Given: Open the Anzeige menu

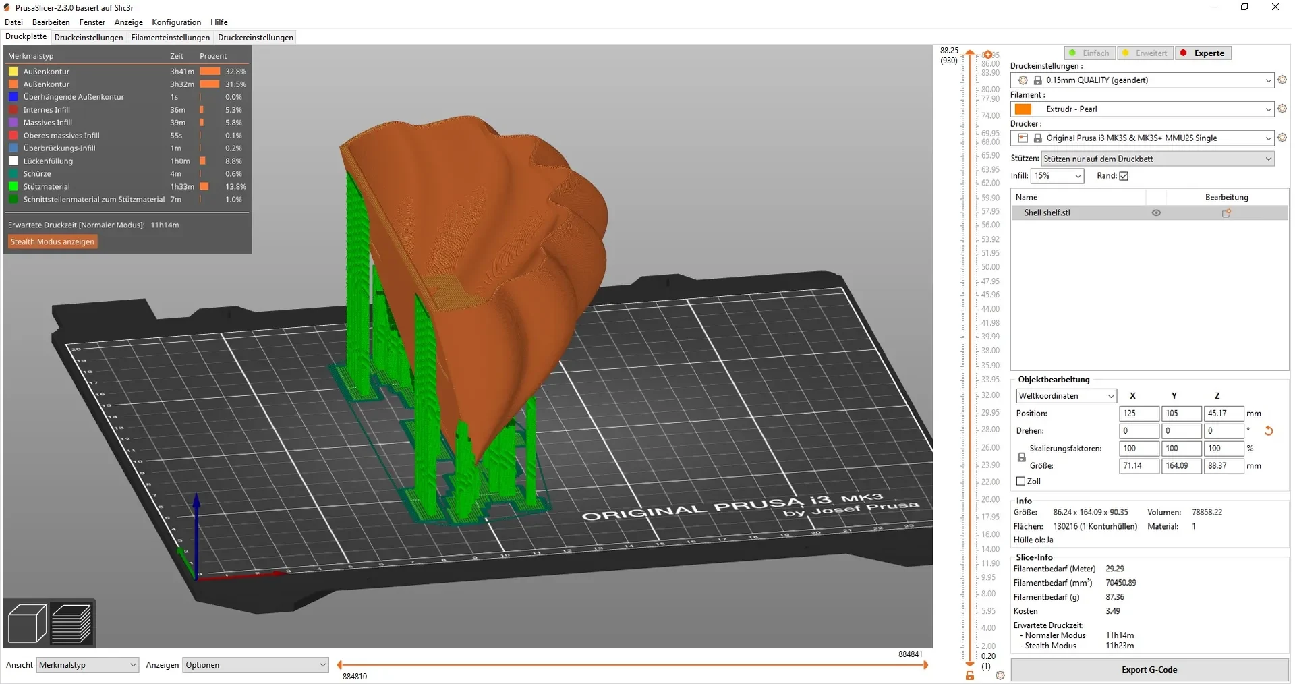Looking at the screenshot, I should click(128, 22).
